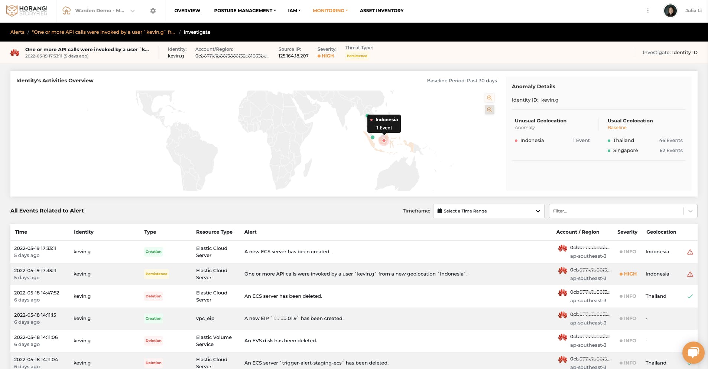The image size is (708, 369).
Task: Click green checkmark on ECS server deleted row
Action: (x=690, y=296)
